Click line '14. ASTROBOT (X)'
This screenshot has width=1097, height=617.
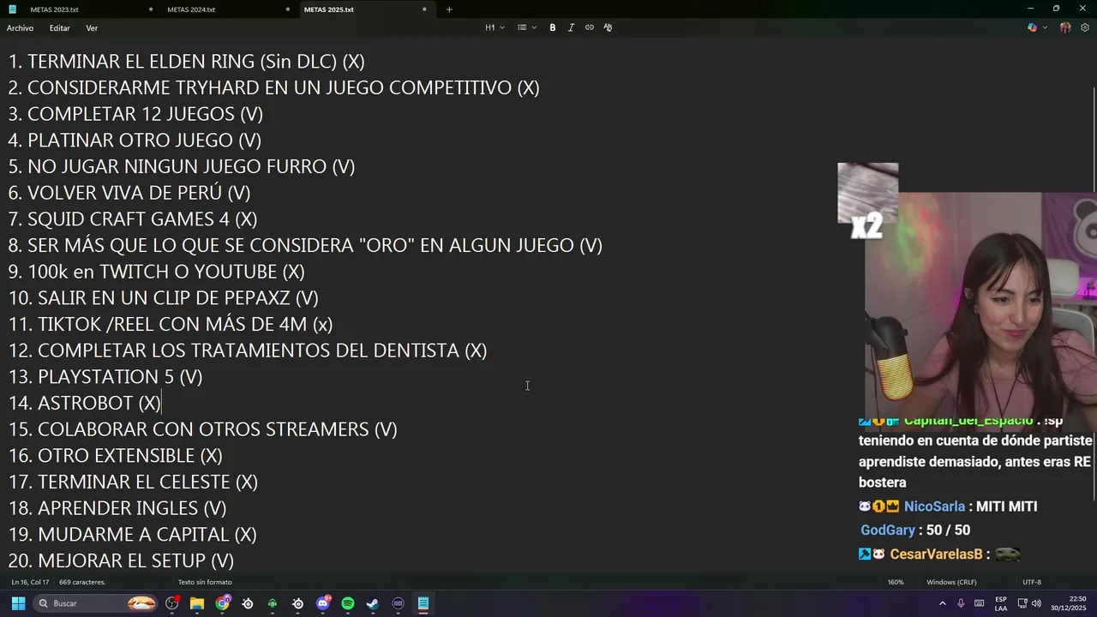(x=85, y=403)
